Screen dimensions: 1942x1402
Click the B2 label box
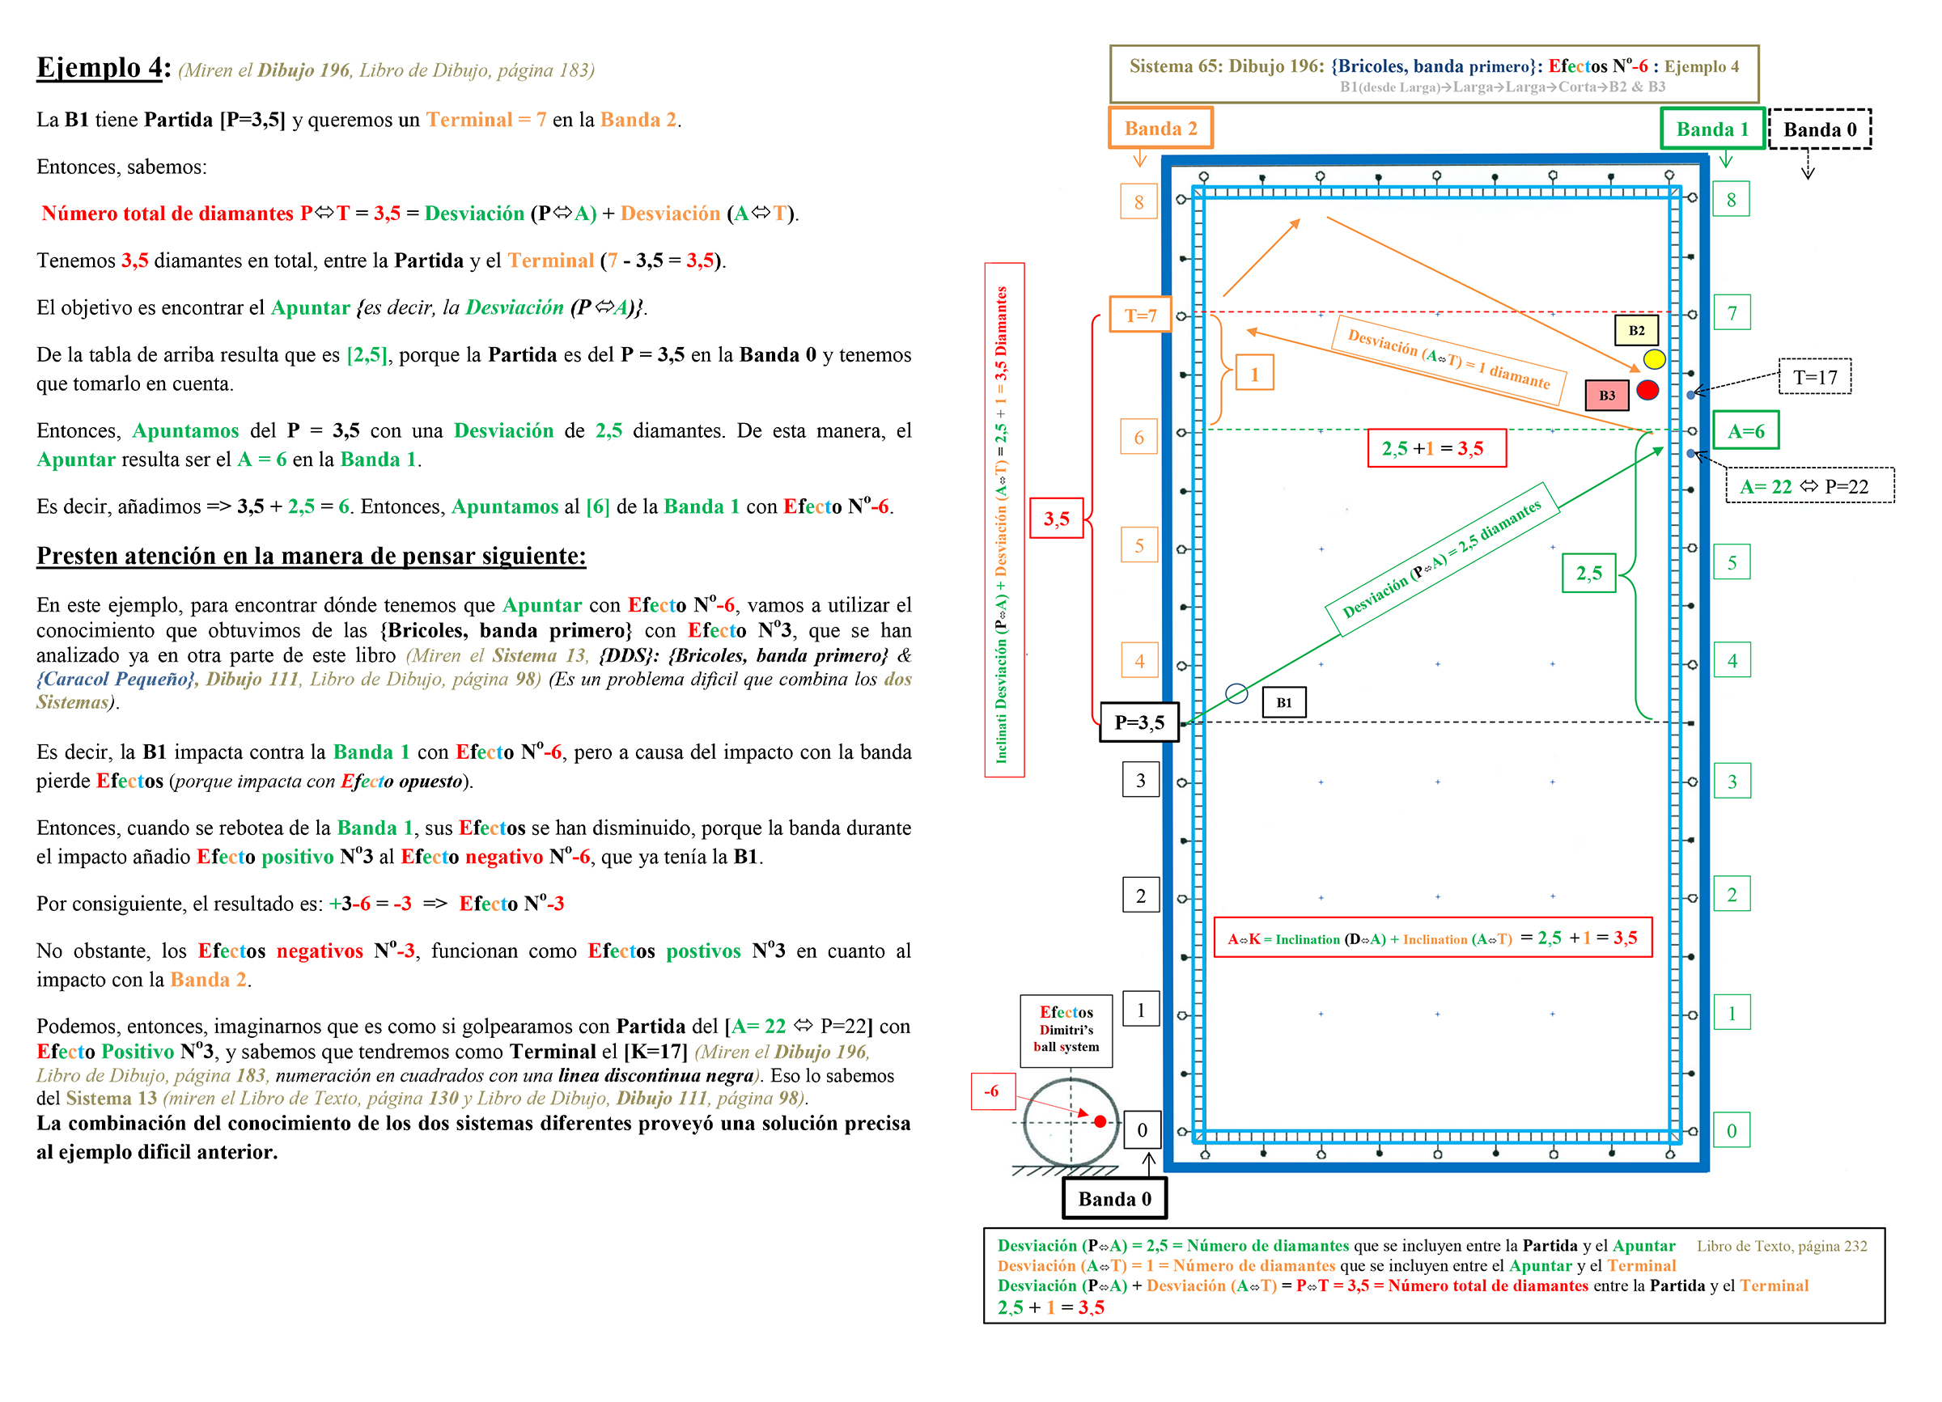[x=1635, y=330]
